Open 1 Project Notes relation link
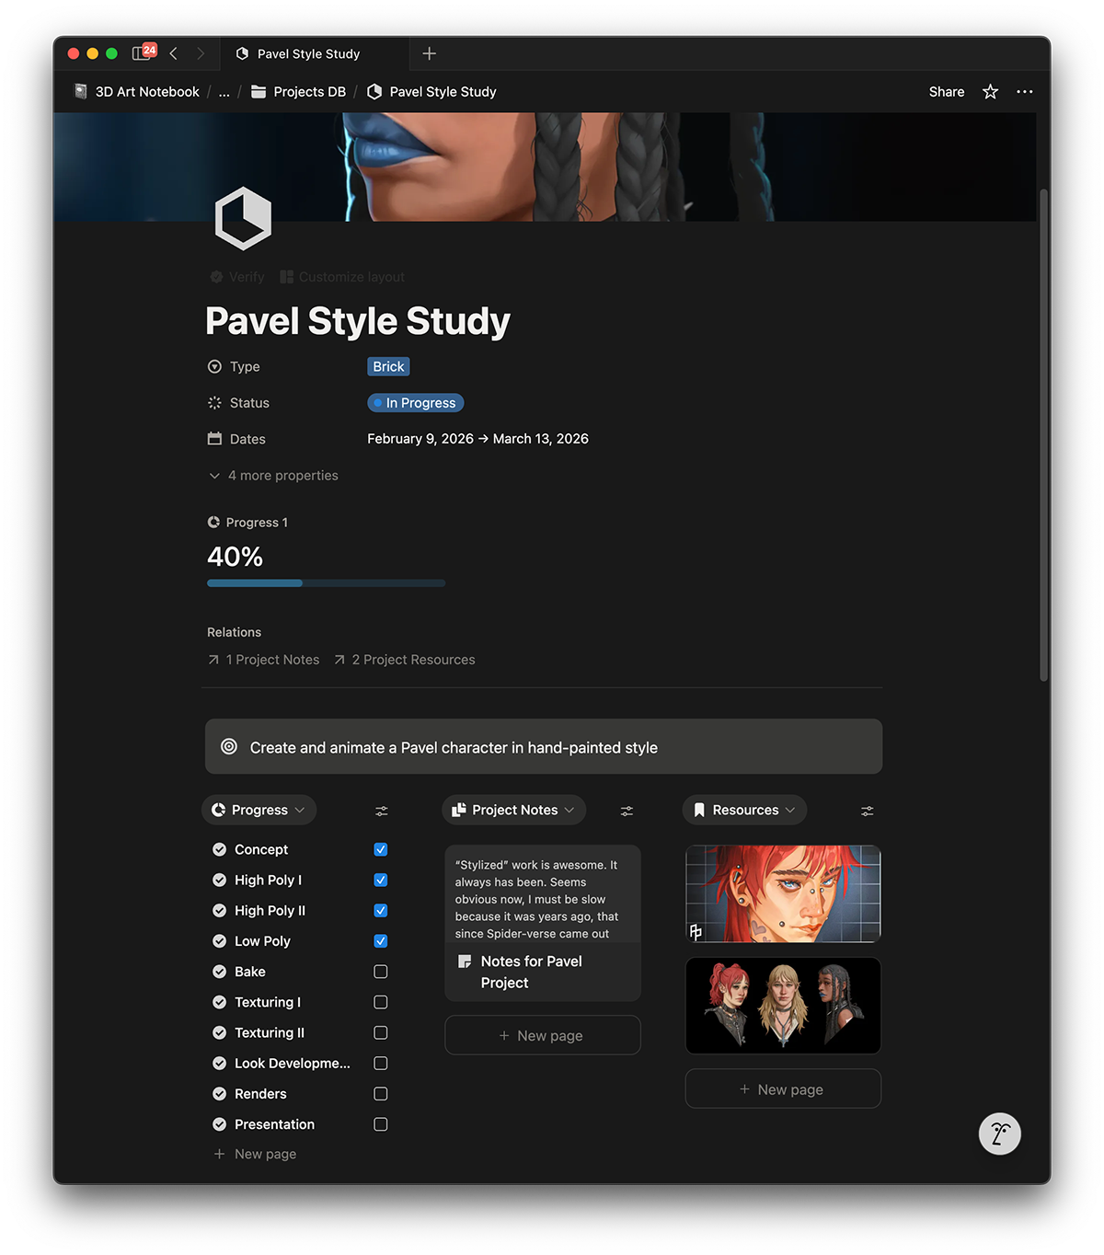 click(264, 660)
